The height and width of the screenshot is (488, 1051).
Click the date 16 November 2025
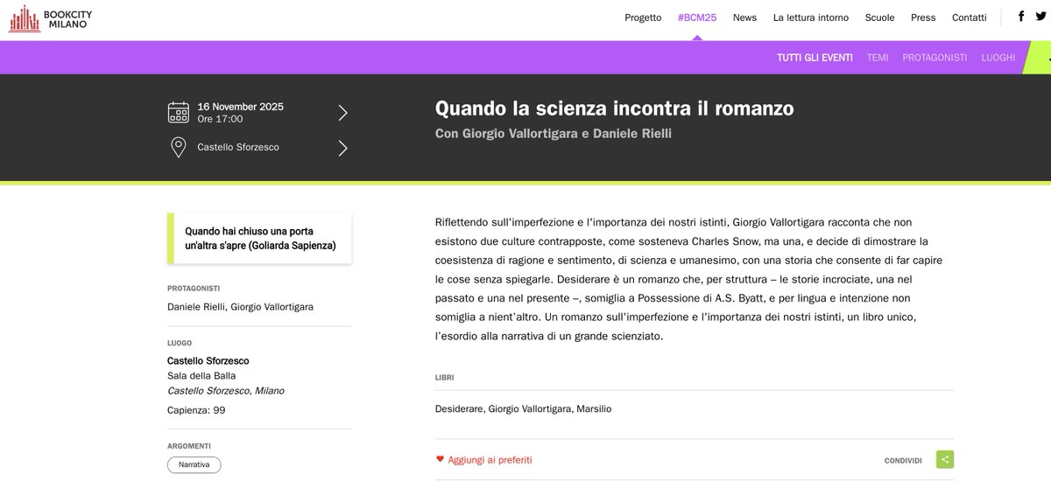coord(241,107)
